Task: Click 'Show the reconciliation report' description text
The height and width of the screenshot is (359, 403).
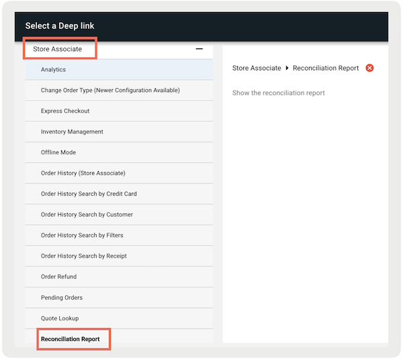Action: coord(278,93)
